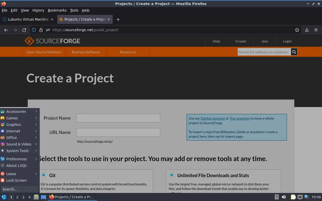
Task: Open the file manager in the taskbar
Action: click(36, 197)
